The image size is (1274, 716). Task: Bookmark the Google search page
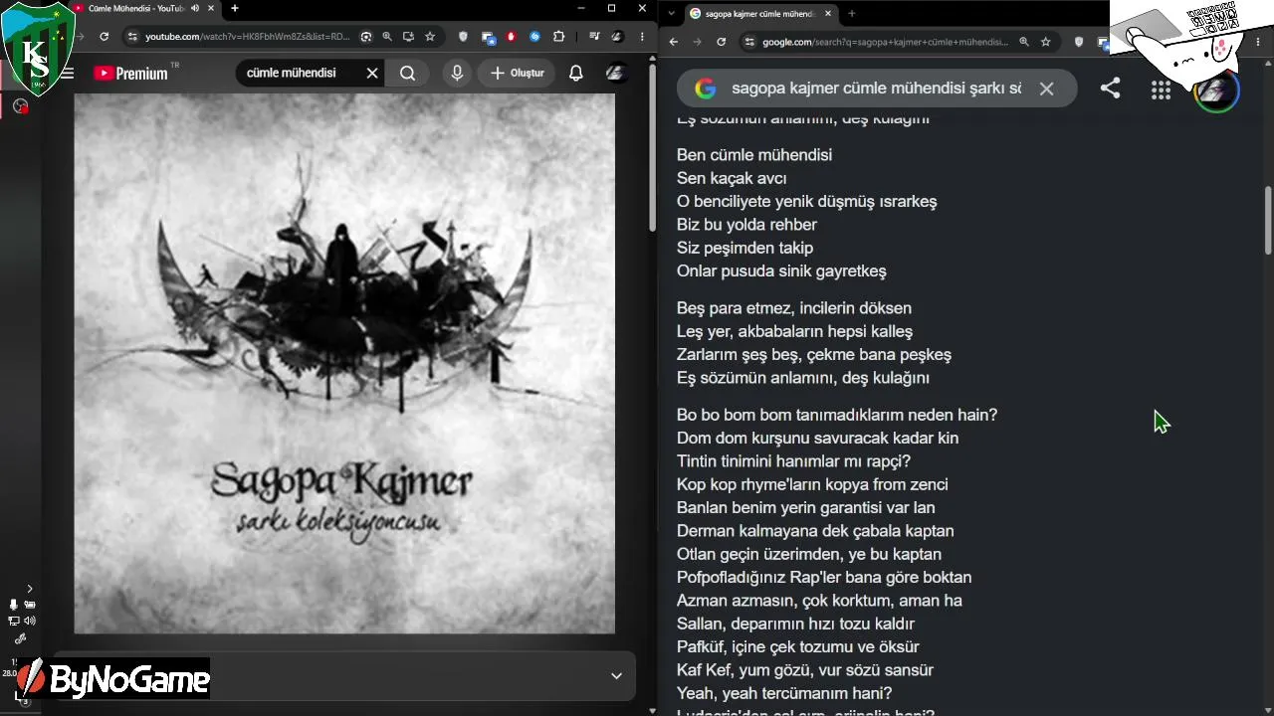click(x=1046, y=42)
